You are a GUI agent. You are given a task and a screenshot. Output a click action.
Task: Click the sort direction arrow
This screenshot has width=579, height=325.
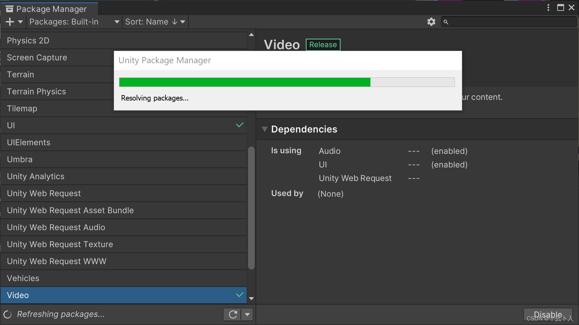pos(175,22)
